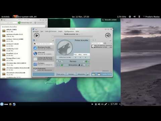Open Listes de lecture in sidebar
Image resolution: width=161 pixels, height=121 pixels.
tap(44, 58)
